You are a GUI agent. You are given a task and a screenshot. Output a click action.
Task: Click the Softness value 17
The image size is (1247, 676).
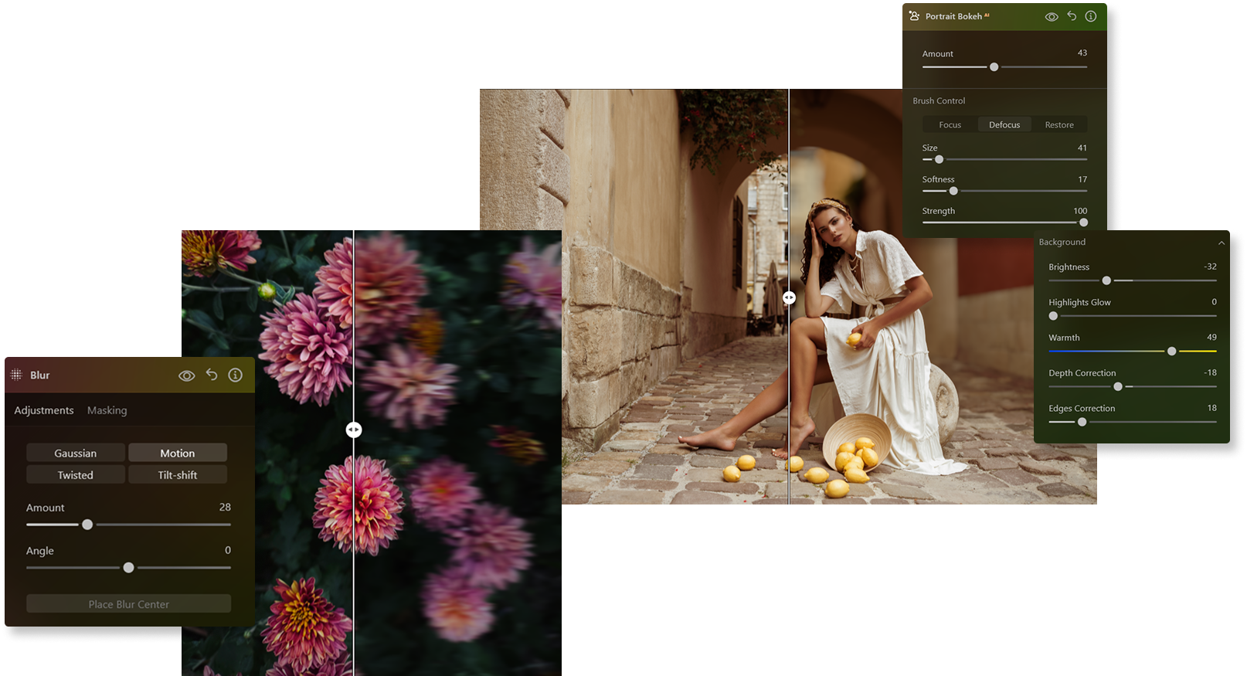pos(1082,179)
